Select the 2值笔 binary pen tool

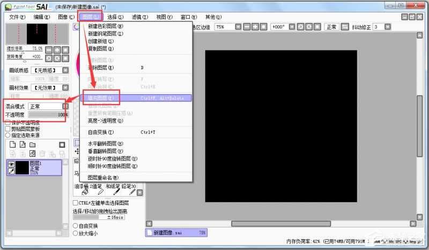(x=97, y=189)
